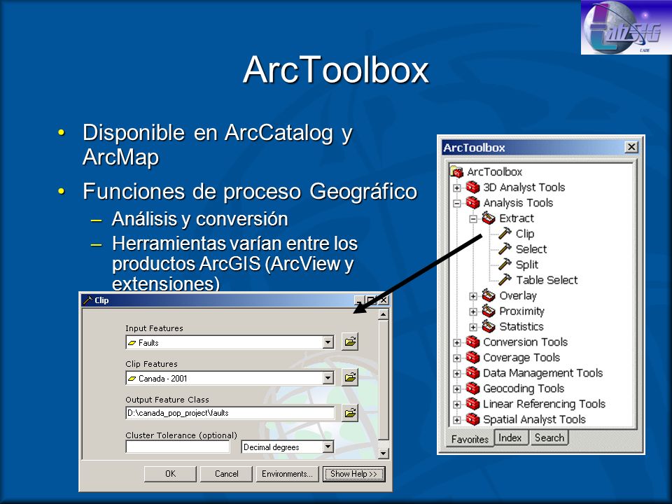672x504 pixels.
Task: Open the Clip Features dropdown
Action: (x=328, y=377)
